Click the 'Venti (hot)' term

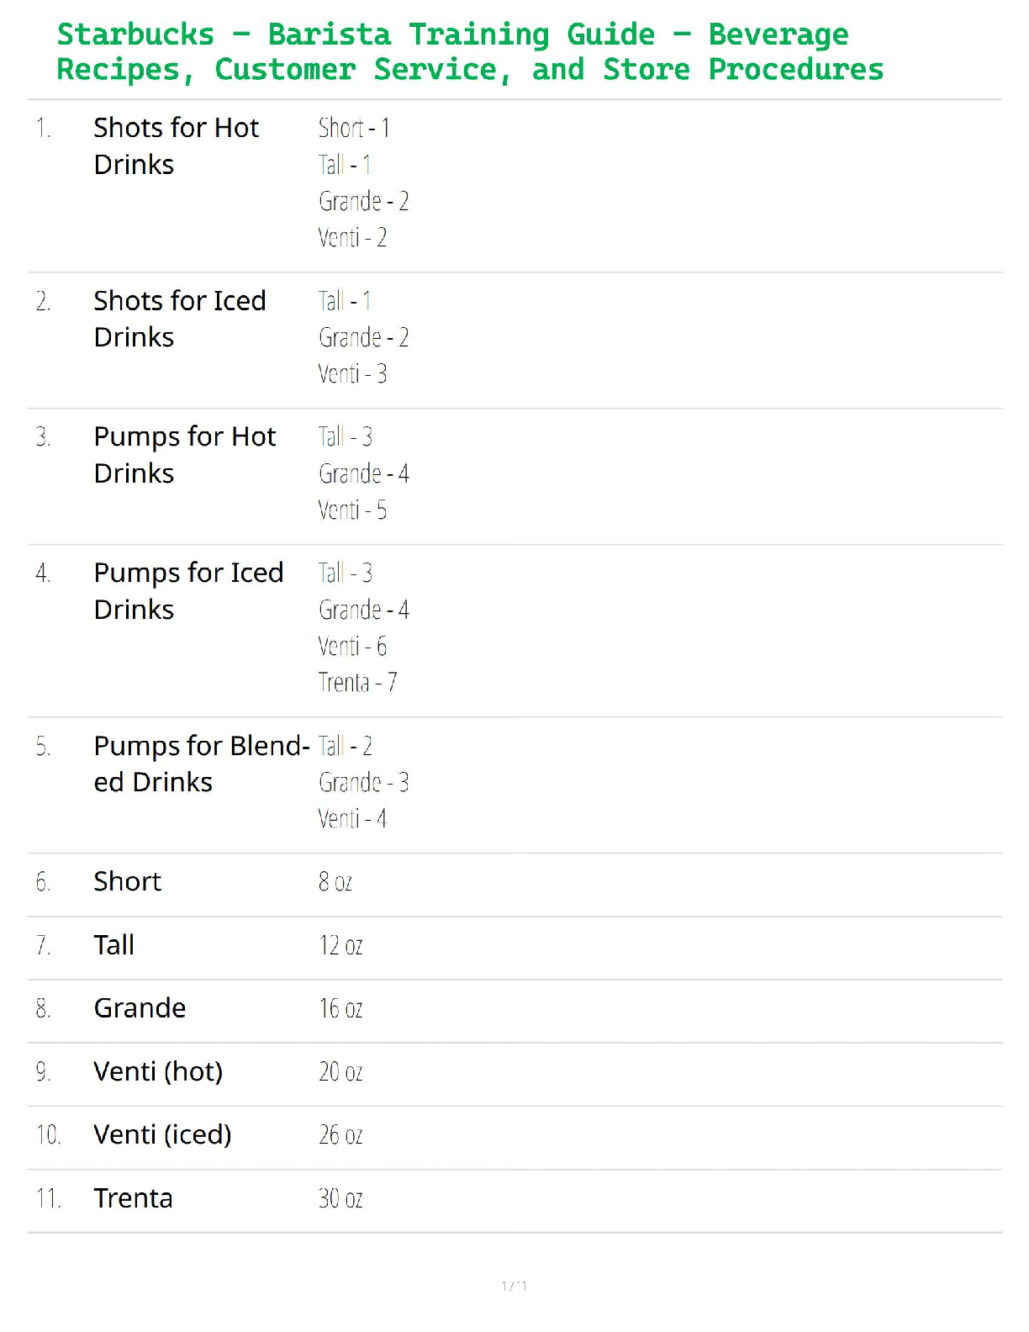point(158,1071)
